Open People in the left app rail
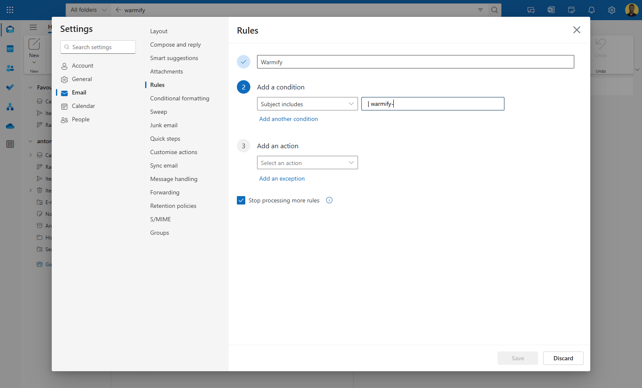The image size is (642, 388). tap(10, 68)
